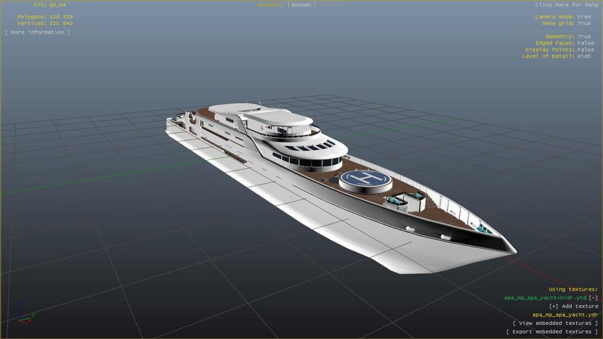Click "Click here for help"

pyautogui.click(x=566, y=4)
